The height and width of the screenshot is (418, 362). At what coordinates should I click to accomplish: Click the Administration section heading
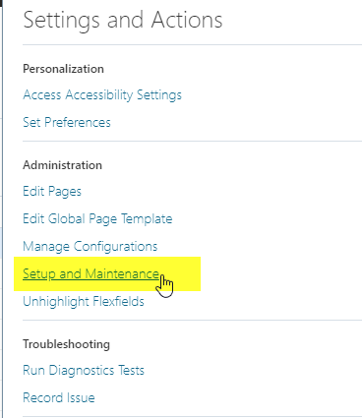tap(62, 165)
